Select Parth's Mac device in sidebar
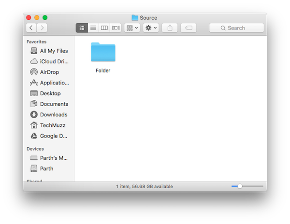290x224 pixels. click(x=49, y=158)
